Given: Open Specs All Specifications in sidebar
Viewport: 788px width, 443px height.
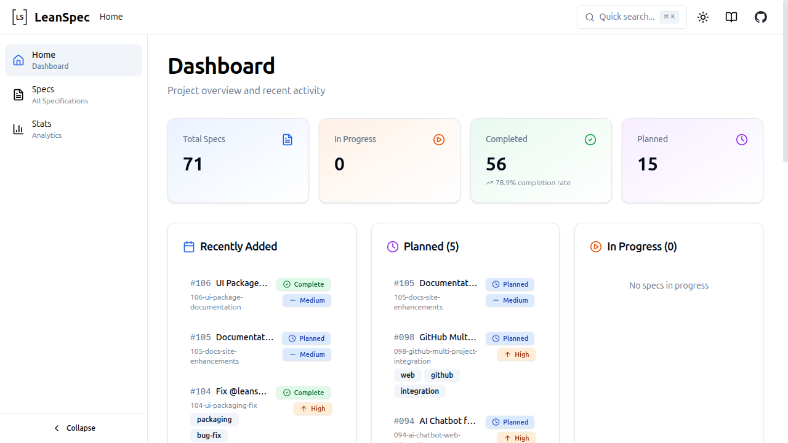Looking at the screenshot, I should coord(60,94).
